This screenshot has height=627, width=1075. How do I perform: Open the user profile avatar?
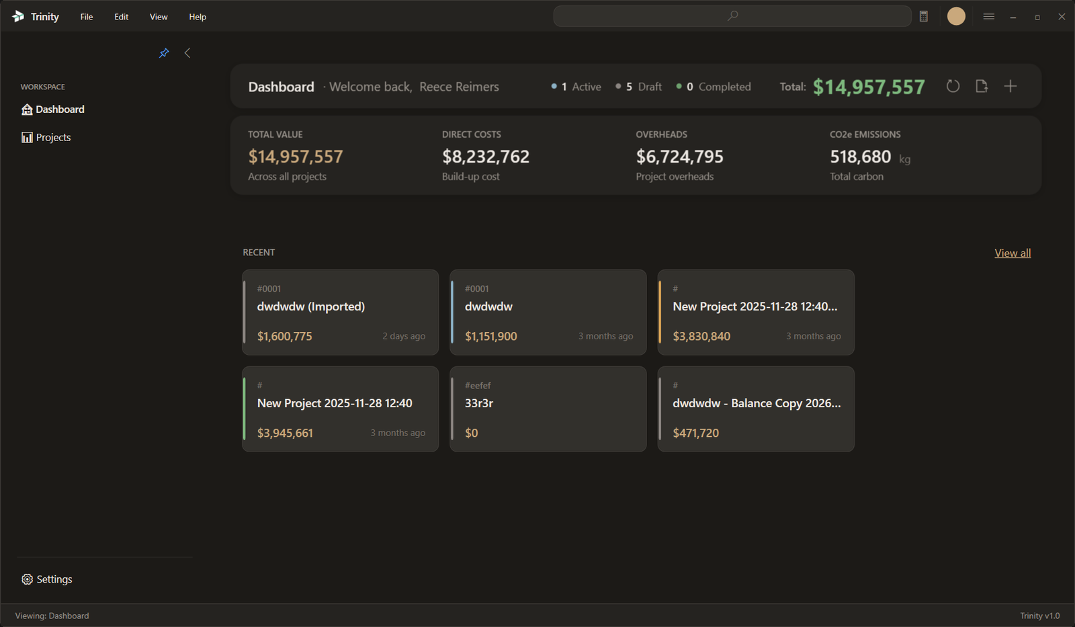(x=956, y=16)
